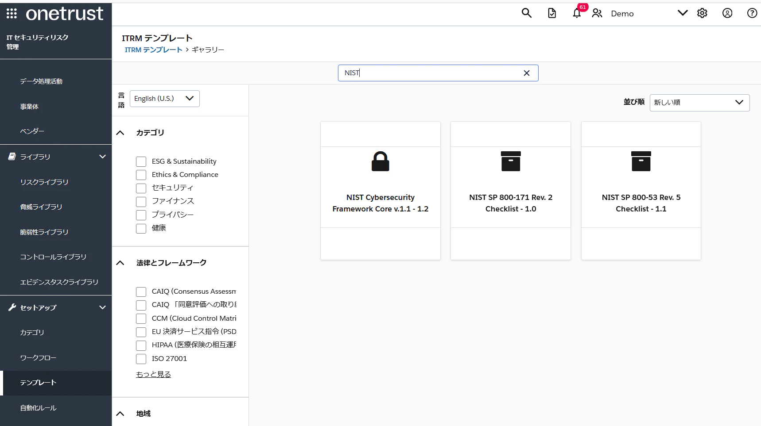The width and height of the screenshot is (761, 426).
Task: Open NIST SP 800-53 Rev. 5 Checklist title
Action: click(x=641, y=203)
